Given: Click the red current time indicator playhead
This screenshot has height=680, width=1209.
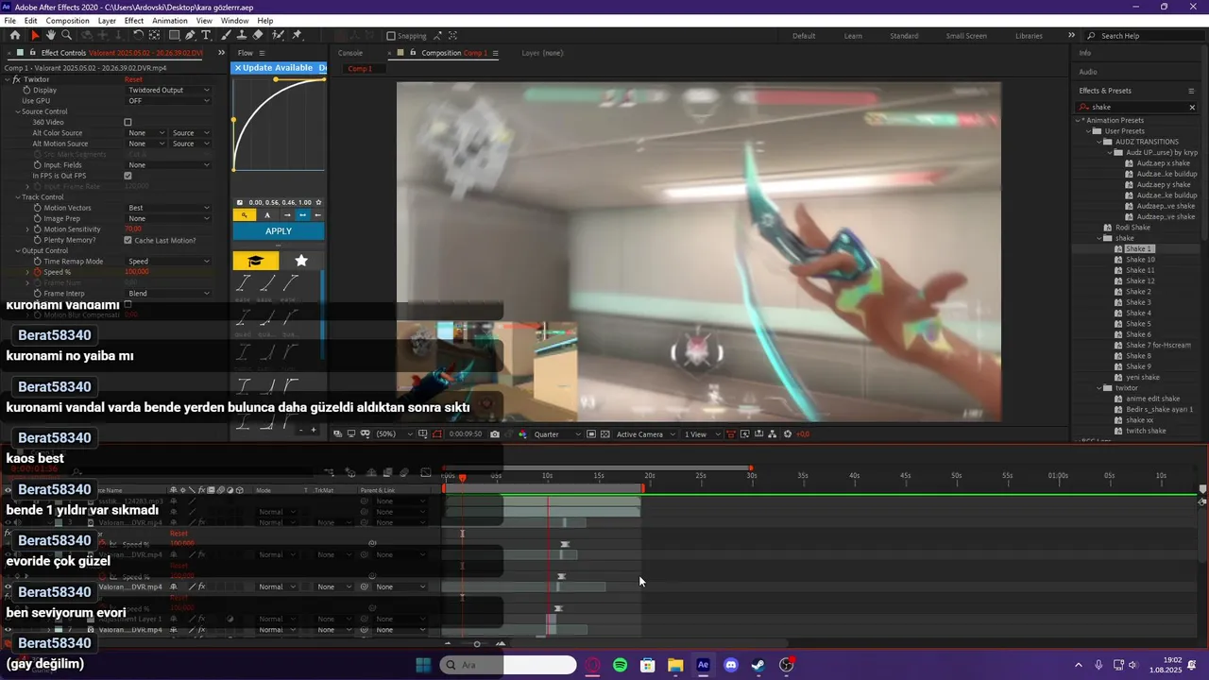Looking at the screenshot, I should [x=462, y=478].
